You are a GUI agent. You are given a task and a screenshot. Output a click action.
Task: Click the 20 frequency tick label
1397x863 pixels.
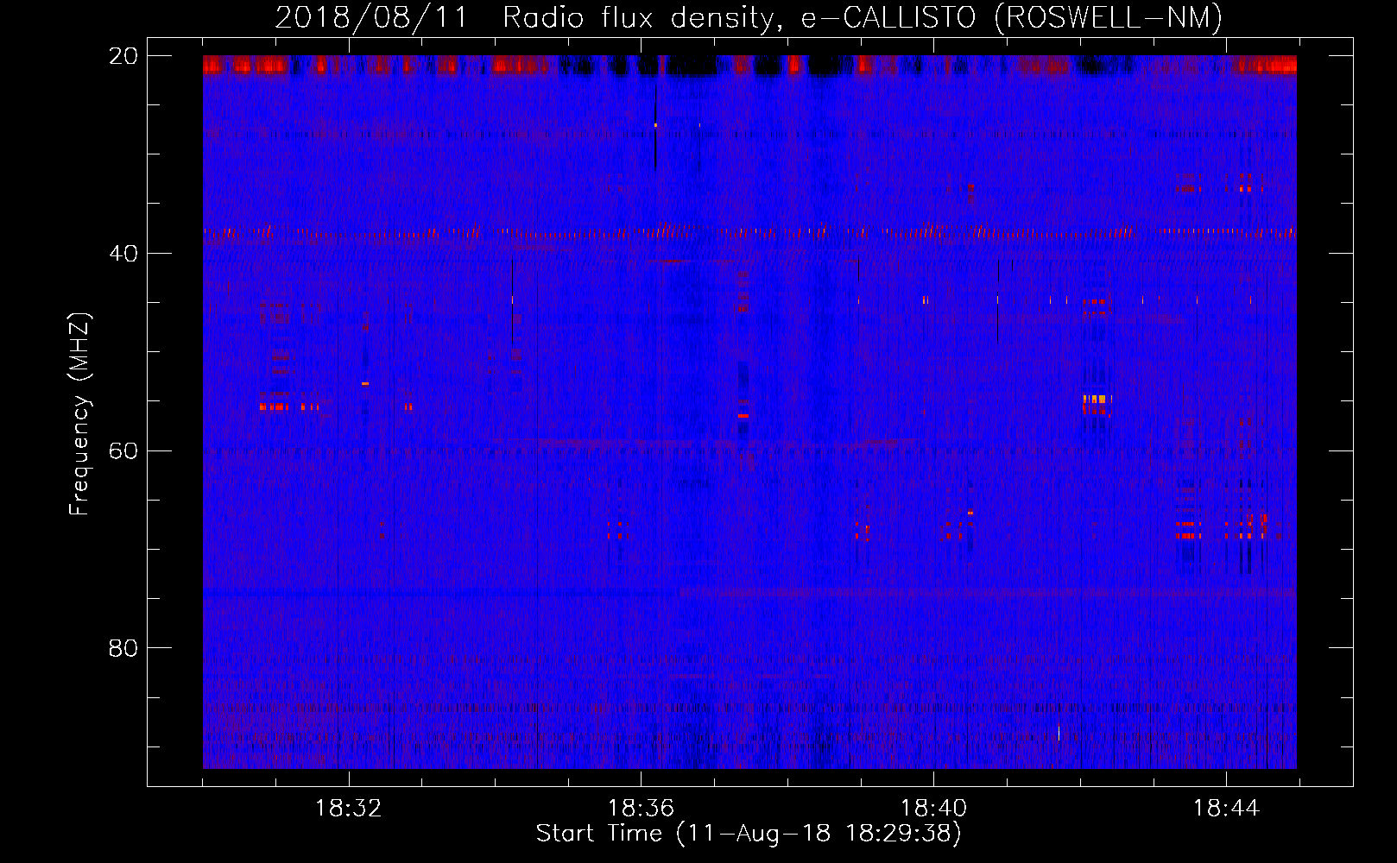pyautogui.click(x=123, y=56)
